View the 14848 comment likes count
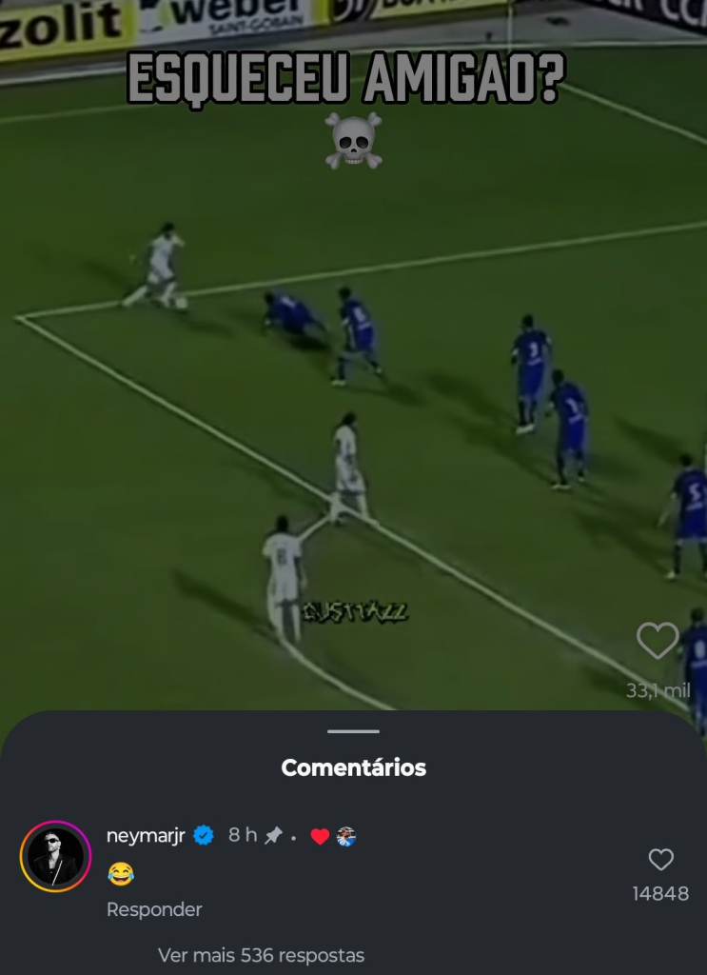Screen dimensions: 707x975 click(x=660, y=893)
